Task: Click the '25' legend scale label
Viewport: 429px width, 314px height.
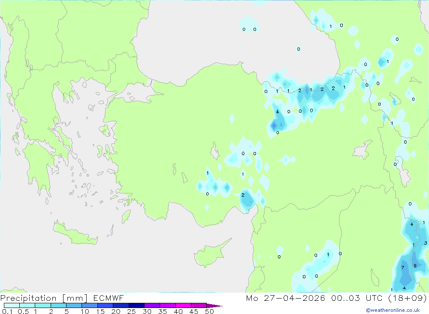Action: 131,311
